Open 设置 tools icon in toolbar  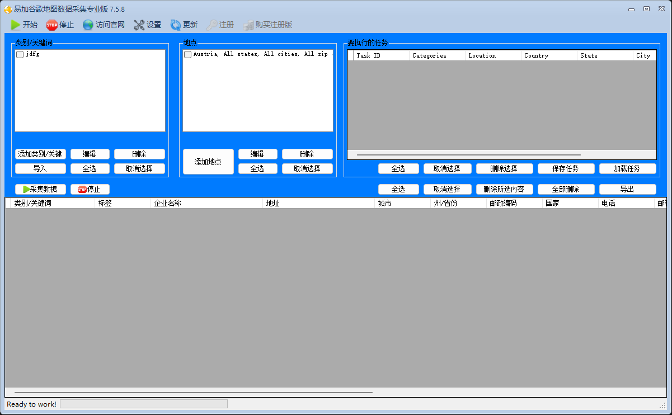[139, 25]
